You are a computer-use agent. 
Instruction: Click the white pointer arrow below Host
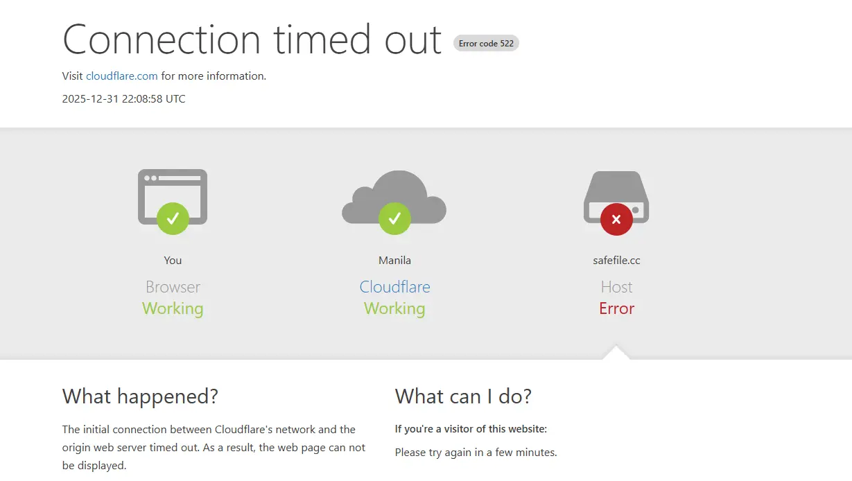click(x=616, y=353)
